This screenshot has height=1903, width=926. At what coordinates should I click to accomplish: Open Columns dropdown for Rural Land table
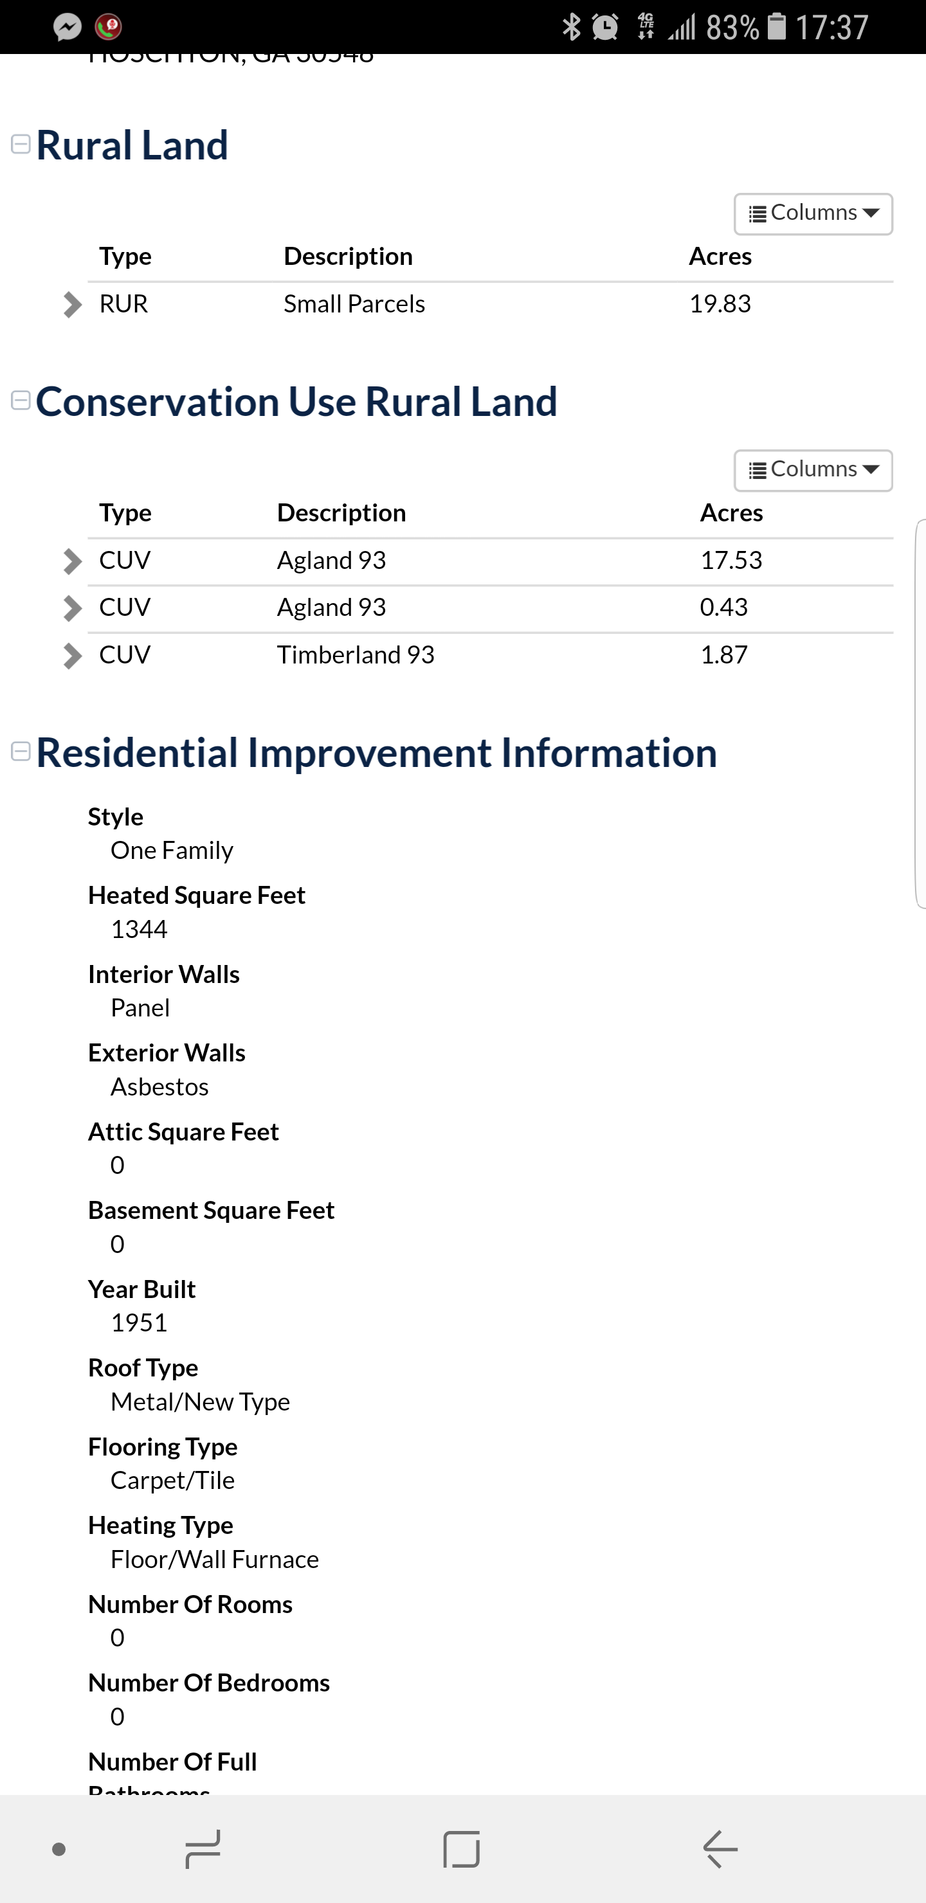click(813, 213)
